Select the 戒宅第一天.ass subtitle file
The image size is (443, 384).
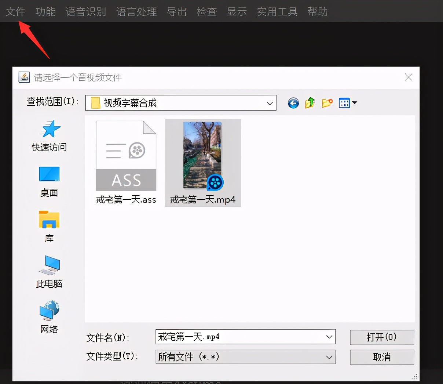tap(126, 162)
